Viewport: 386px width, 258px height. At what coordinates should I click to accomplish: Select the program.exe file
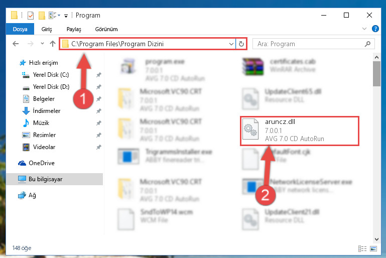(x=163, y=70)
